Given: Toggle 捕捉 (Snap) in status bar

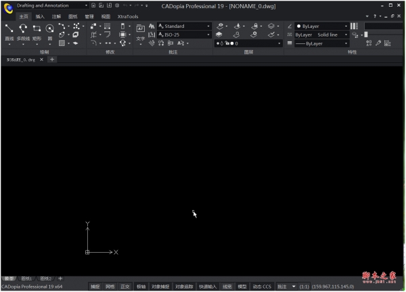Looking at the screenshot, I should pos(95,287).
